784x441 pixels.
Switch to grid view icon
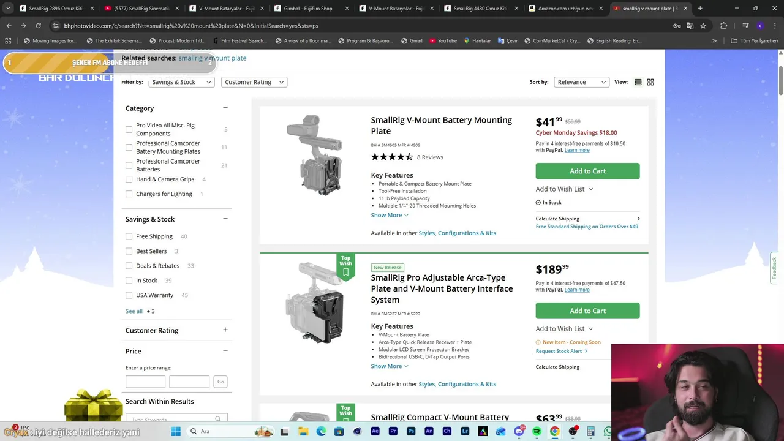tap(650, 82)
